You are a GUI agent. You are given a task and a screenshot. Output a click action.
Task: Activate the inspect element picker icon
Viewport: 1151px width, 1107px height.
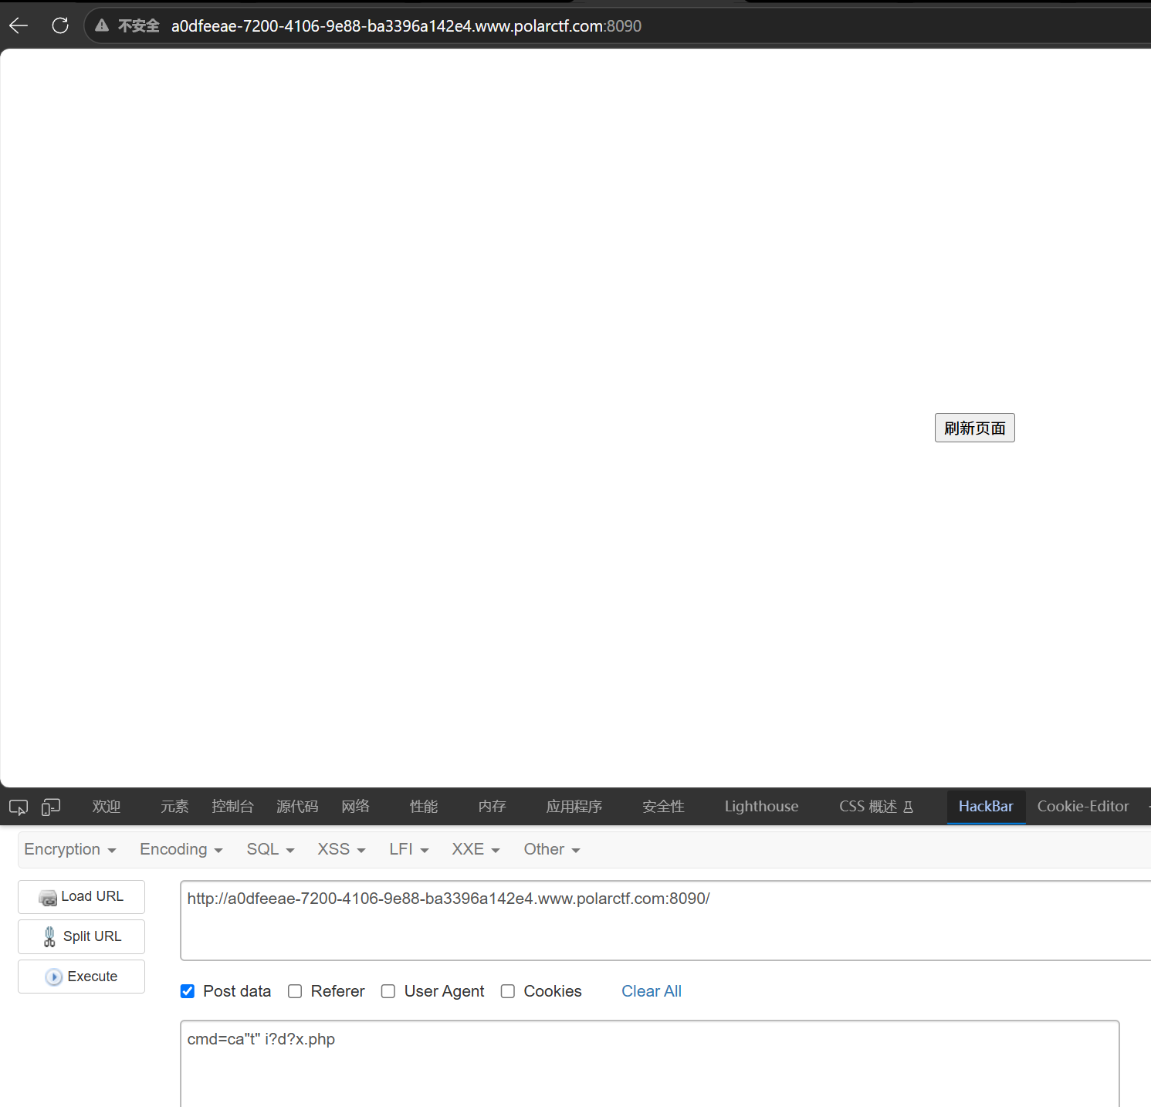pos(19,807)
